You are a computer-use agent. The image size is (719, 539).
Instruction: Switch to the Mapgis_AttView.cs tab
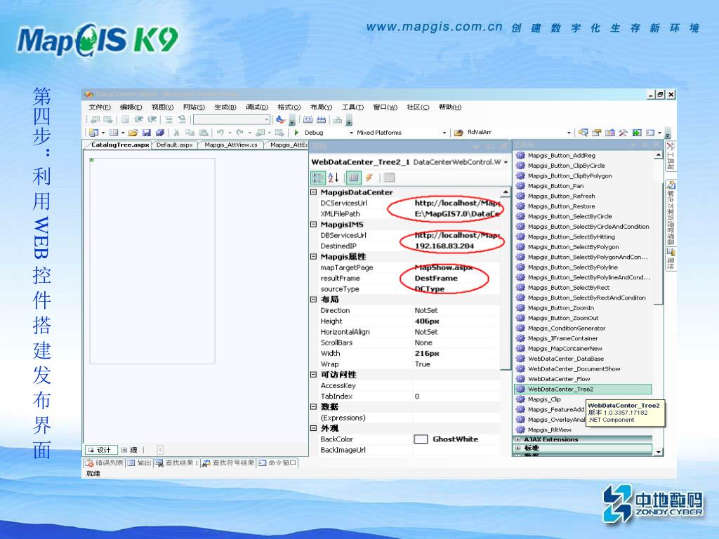[230, 145]
